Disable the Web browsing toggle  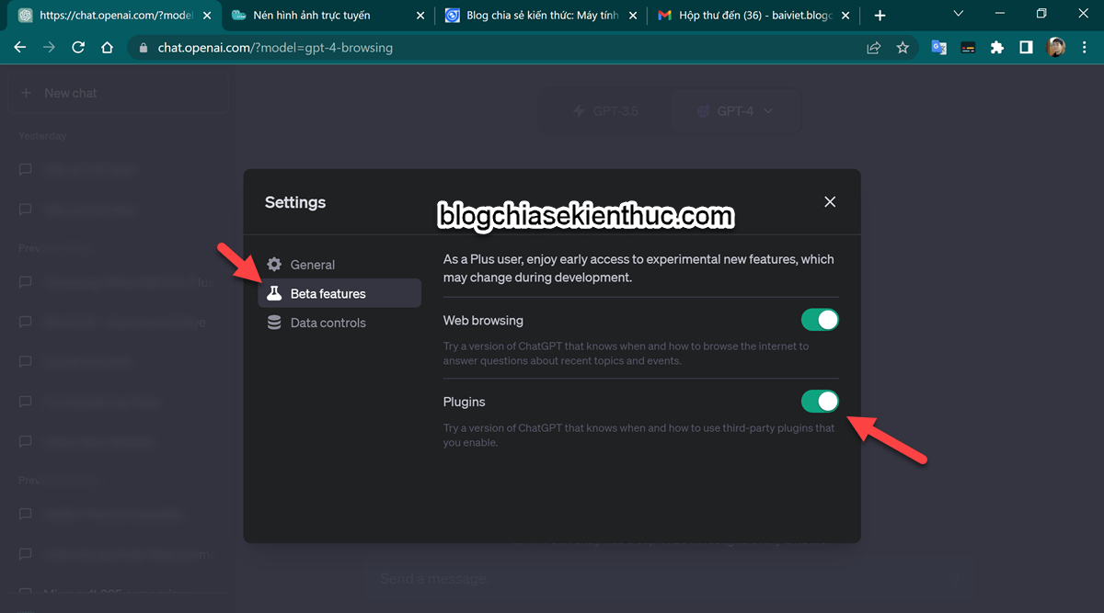click(x=820, y=320)
